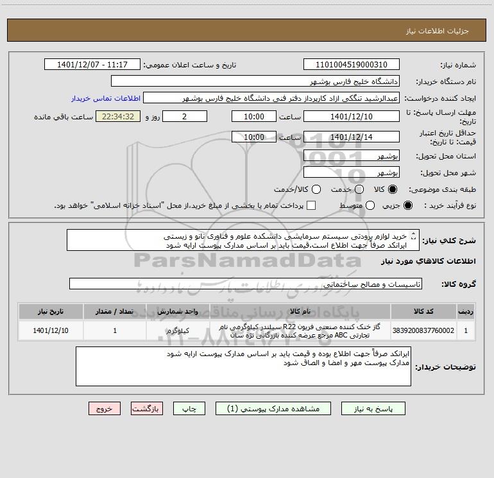Click the R22 freon gas product name cell
Screen dimensions: 494x478
tap(300, 330)
